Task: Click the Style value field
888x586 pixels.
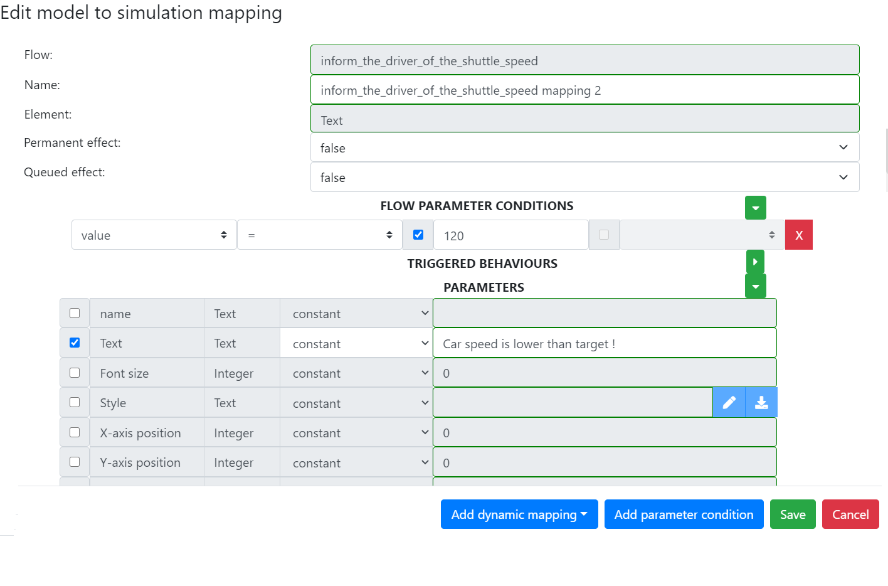Action: point(573,403)
